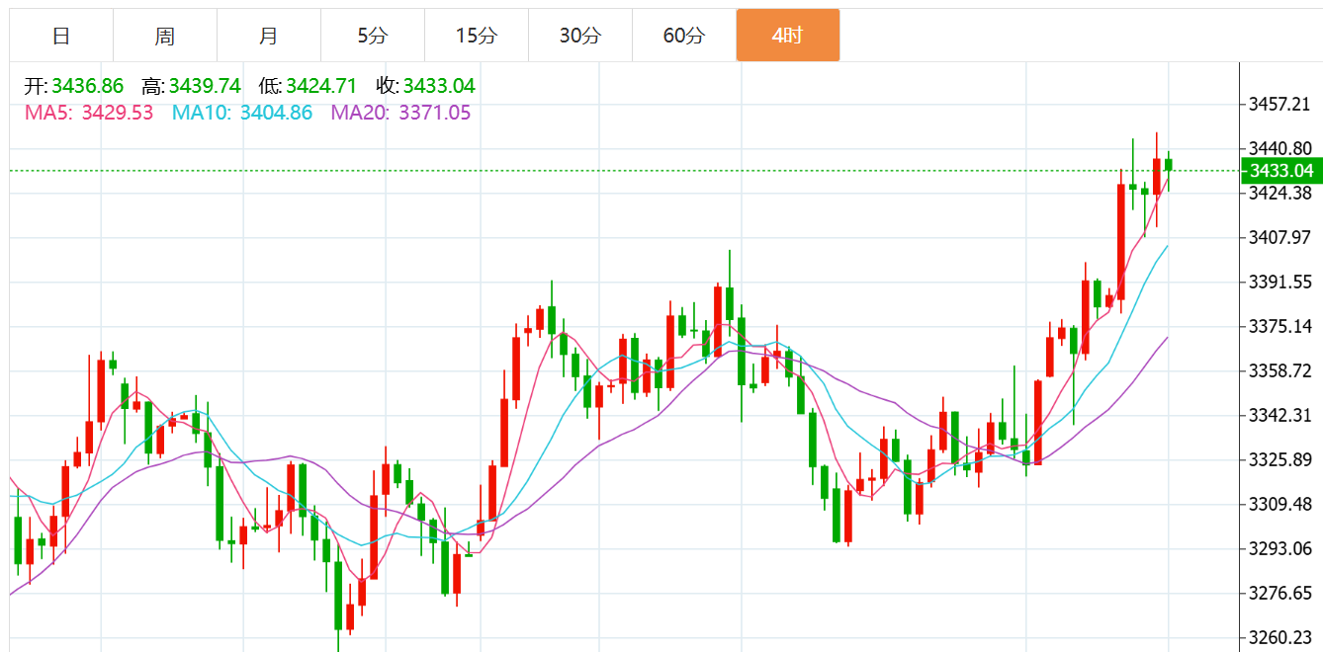Select the MA5: 3429.53 indicator label

[x=89, y=113]
